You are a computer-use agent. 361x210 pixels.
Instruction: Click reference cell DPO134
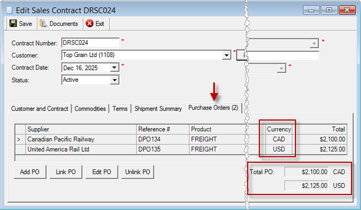[163, 139]
